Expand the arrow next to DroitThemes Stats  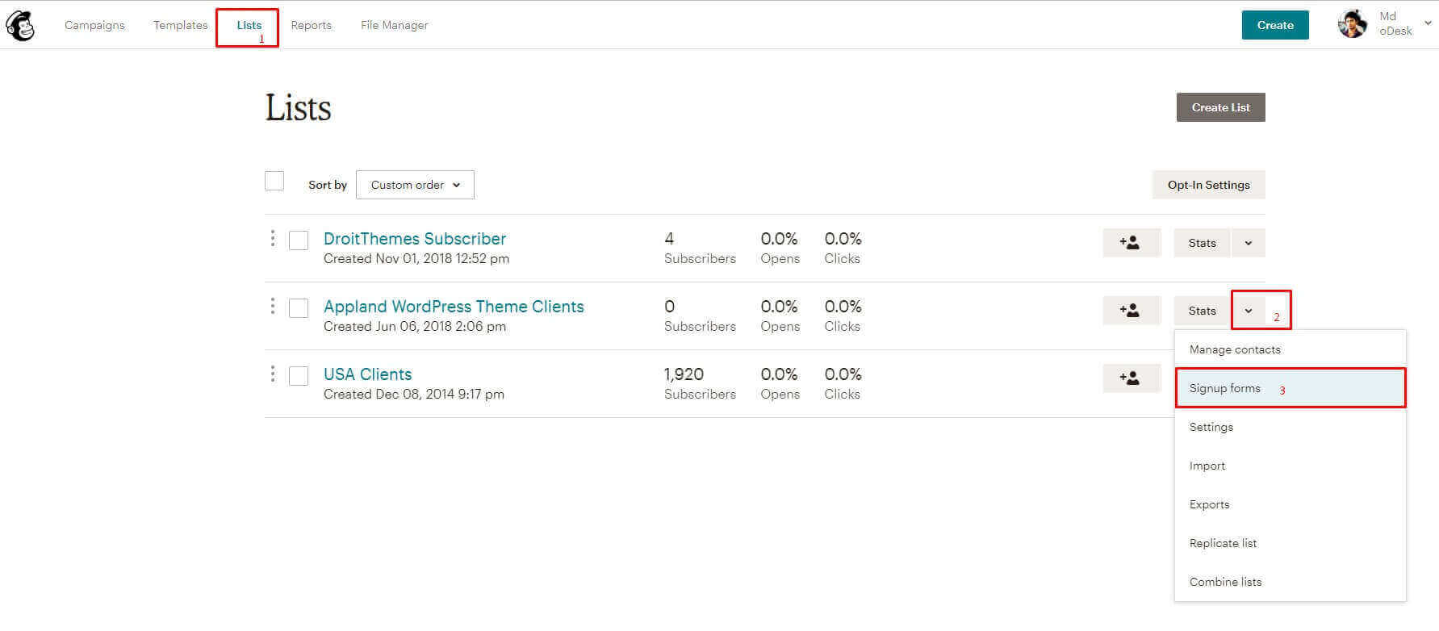1248,243
